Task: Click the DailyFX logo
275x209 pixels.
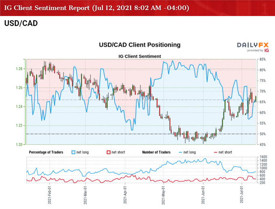Action: pos(253,45)
